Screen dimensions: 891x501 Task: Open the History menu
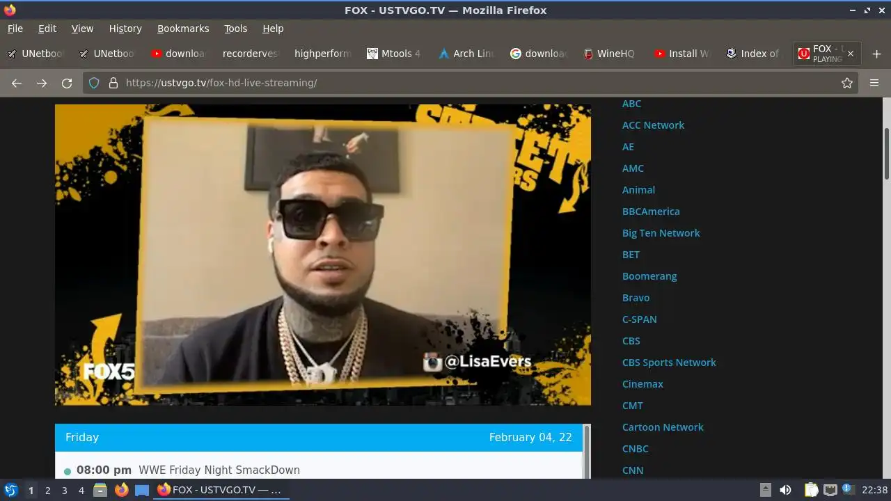coord(125,29)
